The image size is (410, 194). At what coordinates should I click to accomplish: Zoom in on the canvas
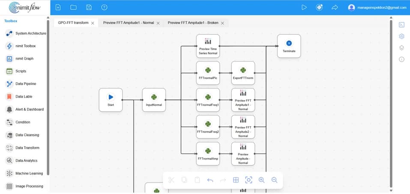tap(261, 180)
